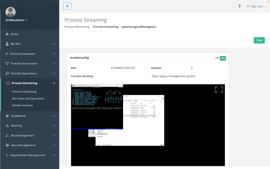Click the User Management people icon
This screenshot has width=270, height=169.
[x=7, y=145]
